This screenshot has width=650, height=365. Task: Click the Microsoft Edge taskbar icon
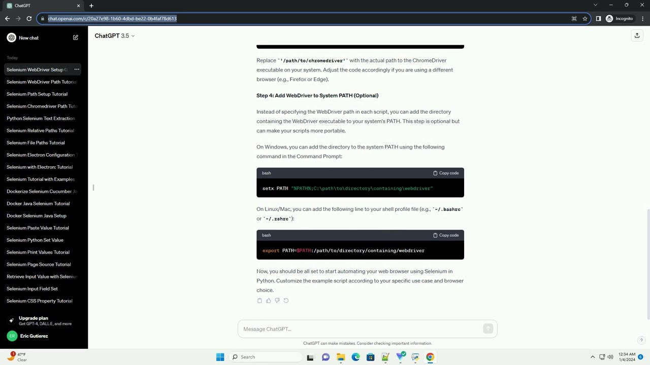pos(355,357)
